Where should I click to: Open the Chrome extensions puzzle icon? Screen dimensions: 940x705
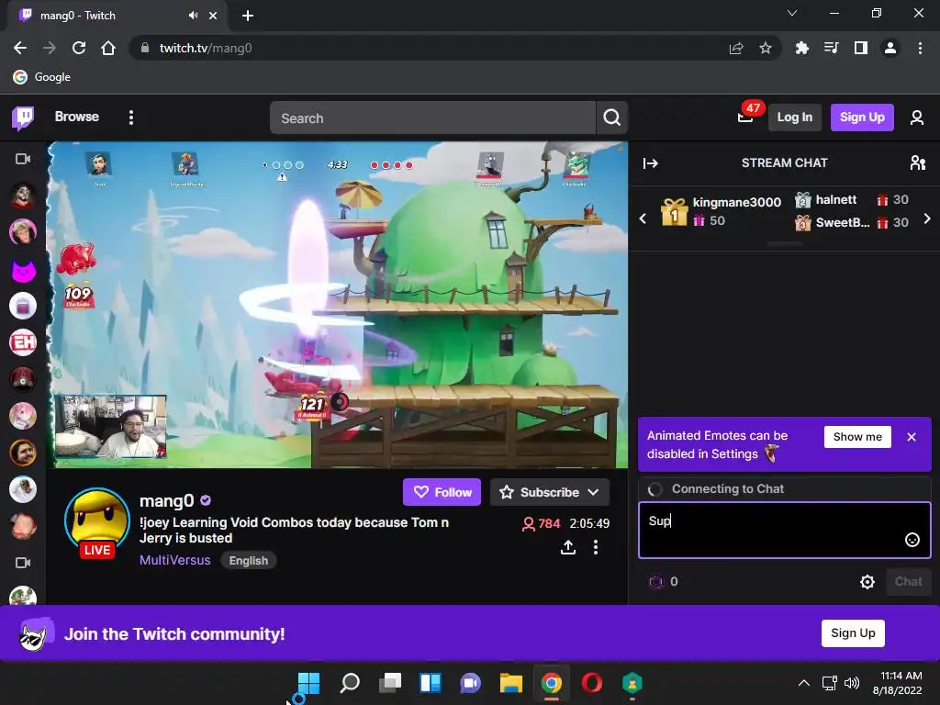click(801, 48)
